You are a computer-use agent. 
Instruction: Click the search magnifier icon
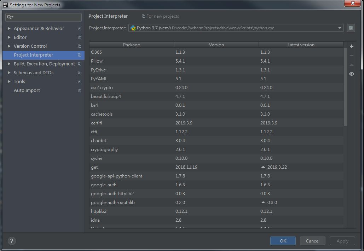10,17
